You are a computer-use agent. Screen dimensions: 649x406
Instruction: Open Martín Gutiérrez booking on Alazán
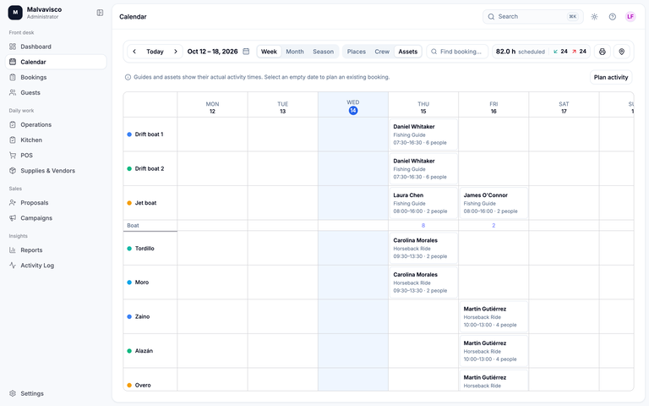point(494,351)
